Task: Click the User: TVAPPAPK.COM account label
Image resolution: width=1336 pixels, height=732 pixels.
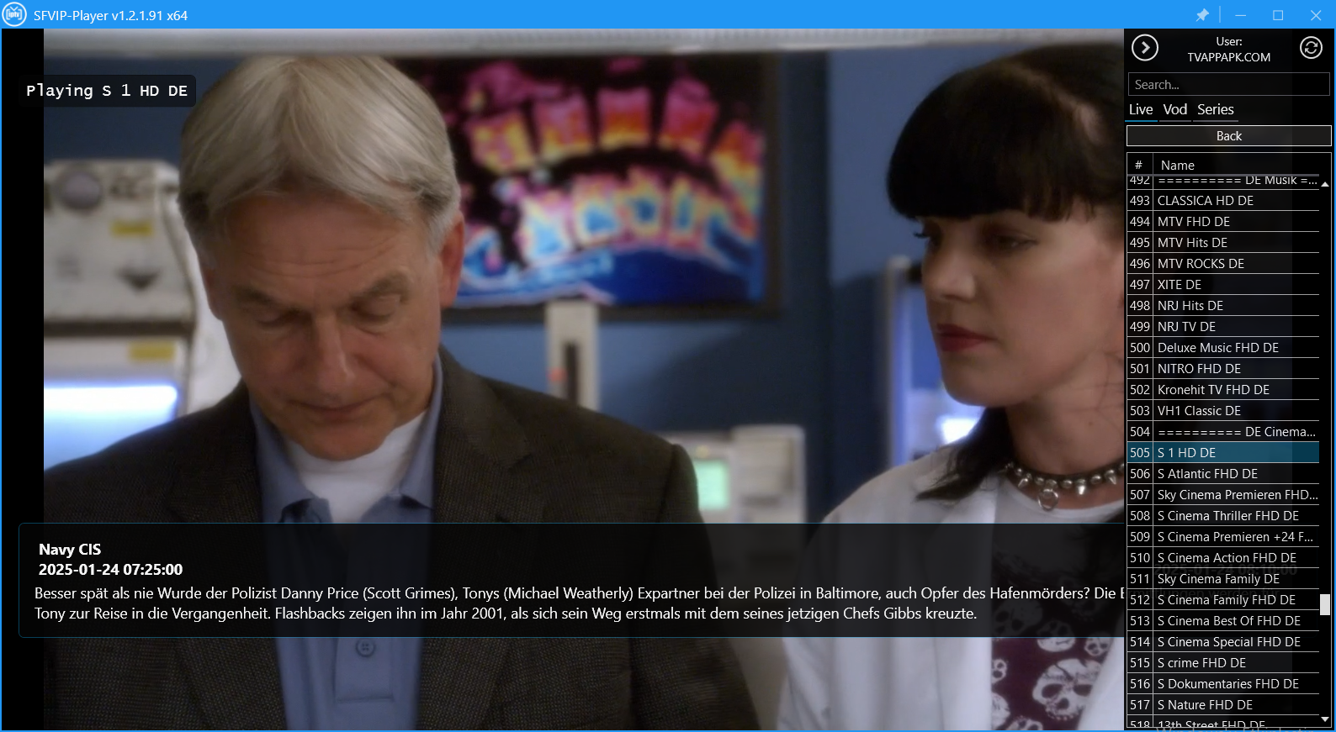Action: [1229, 49]
